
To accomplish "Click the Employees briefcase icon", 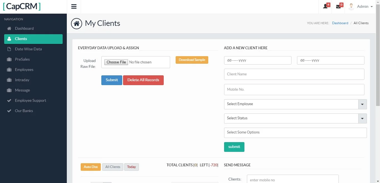I will pos(9,70).
